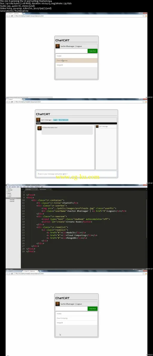Click code line containing profilepic.jpg image source

click(x=79, y=208)
